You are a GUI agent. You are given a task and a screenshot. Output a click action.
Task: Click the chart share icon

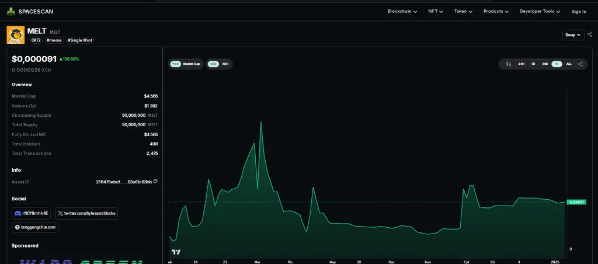coord(580,64)
